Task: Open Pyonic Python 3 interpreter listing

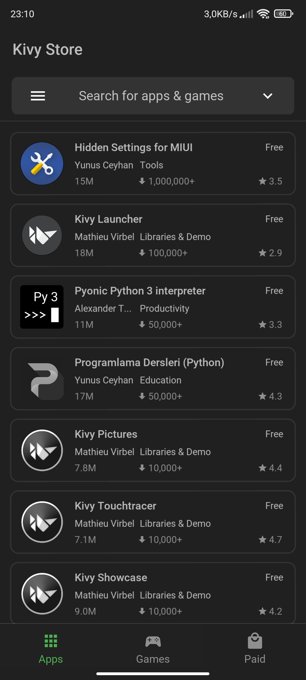Action: 153,307
